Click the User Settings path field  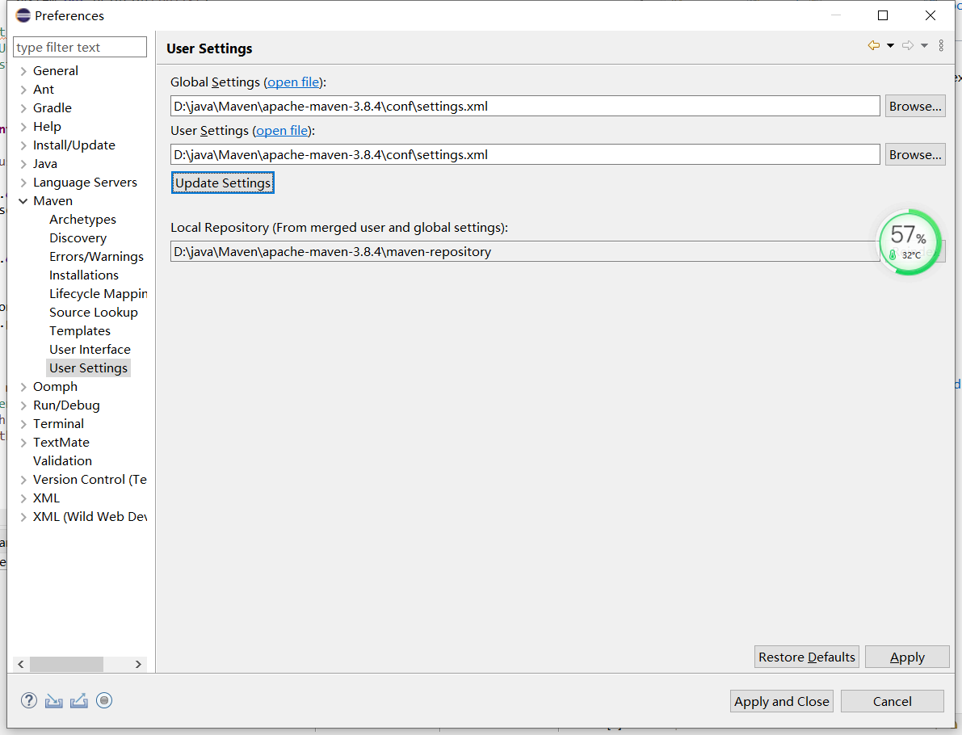click(525, 154)
